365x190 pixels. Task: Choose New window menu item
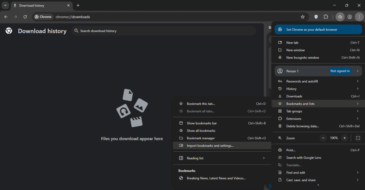(x=318, y=50)
